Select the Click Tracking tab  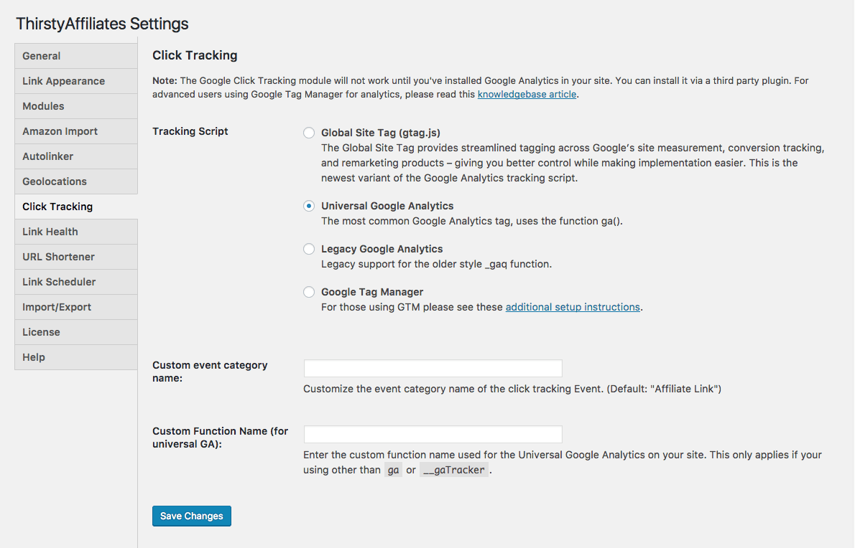[75, 207]
